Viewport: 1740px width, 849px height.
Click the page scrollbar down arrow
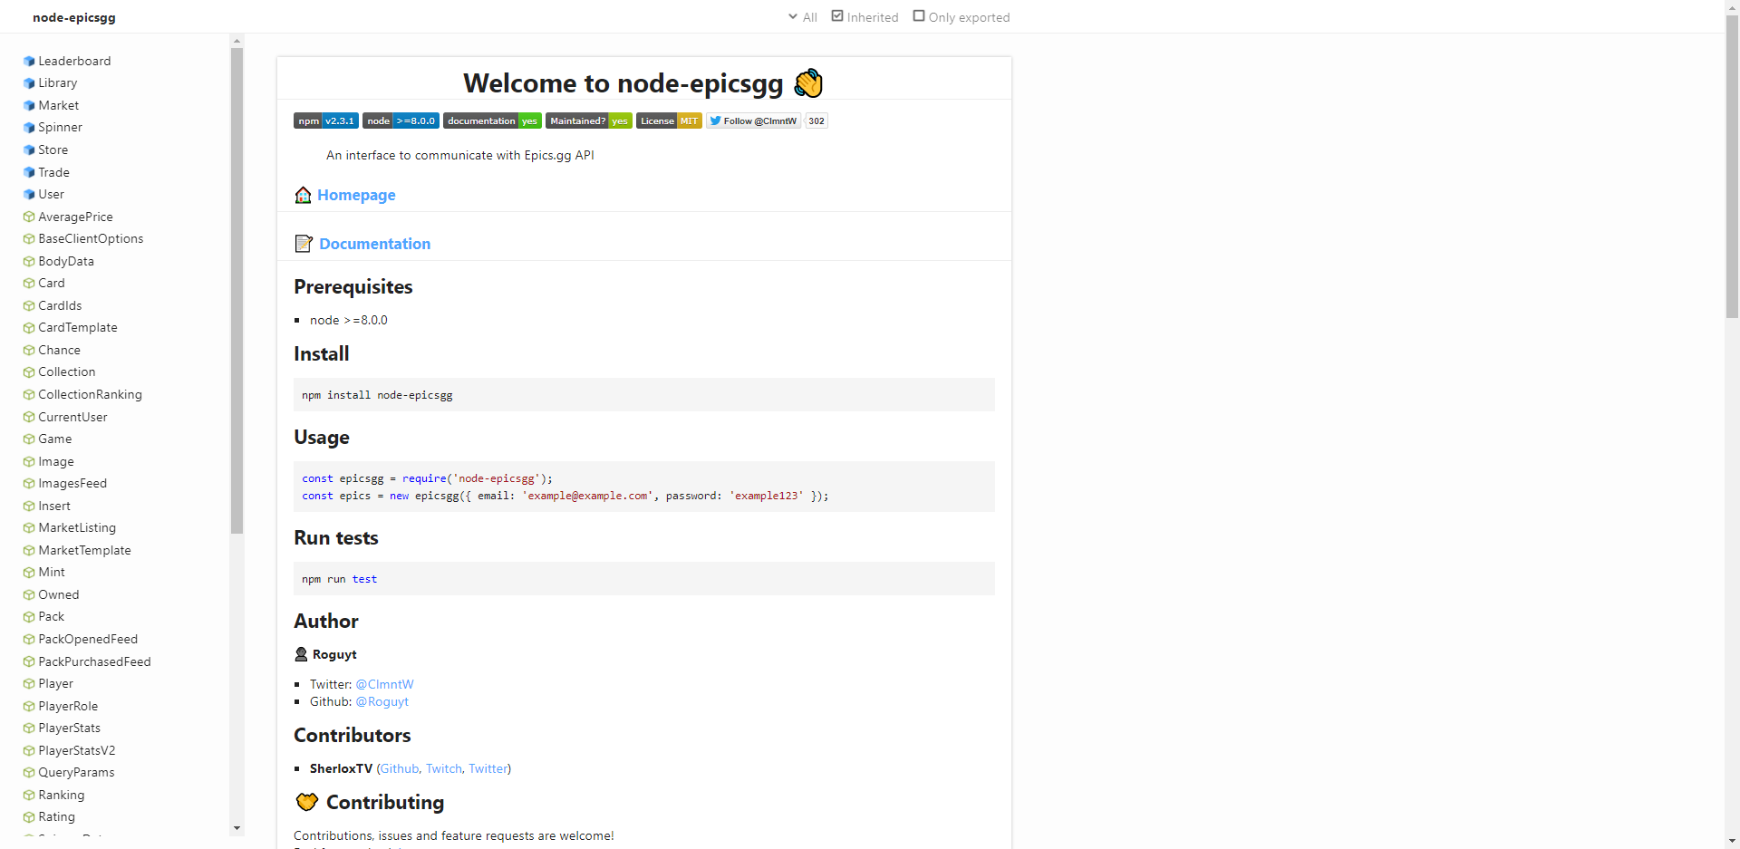[1732, 841]
